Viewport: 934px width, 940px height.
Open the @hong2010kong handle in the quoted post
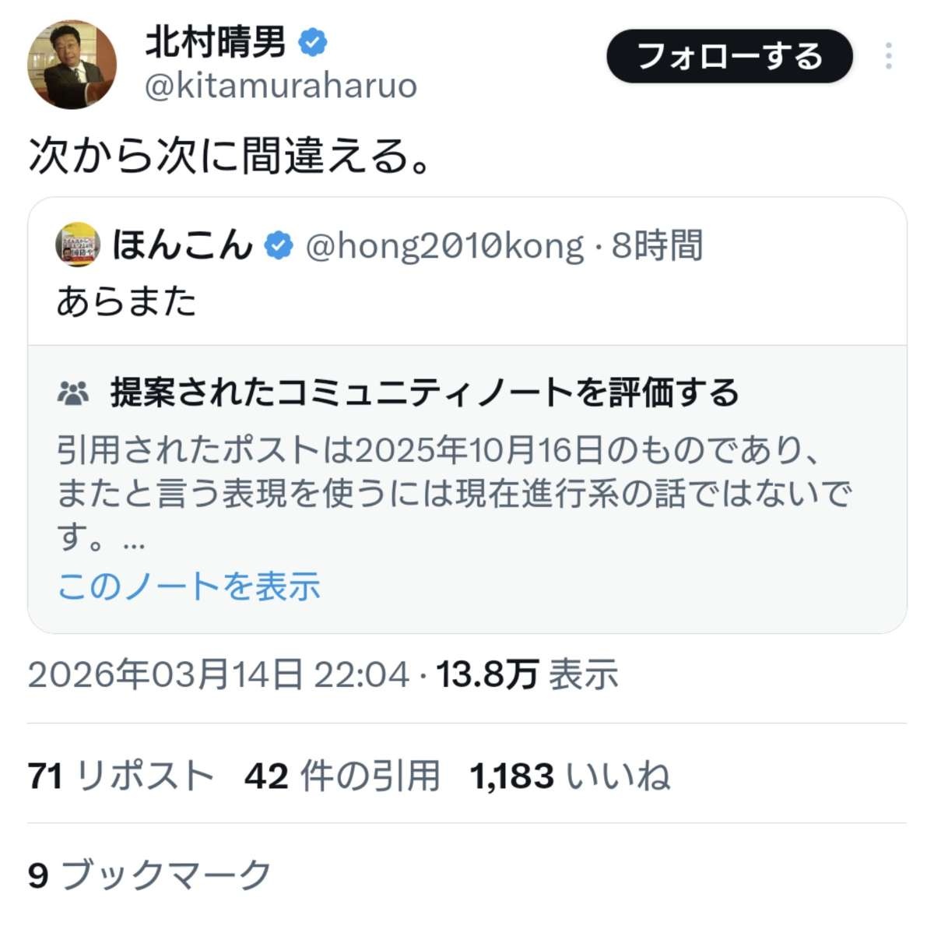(444, 246)
